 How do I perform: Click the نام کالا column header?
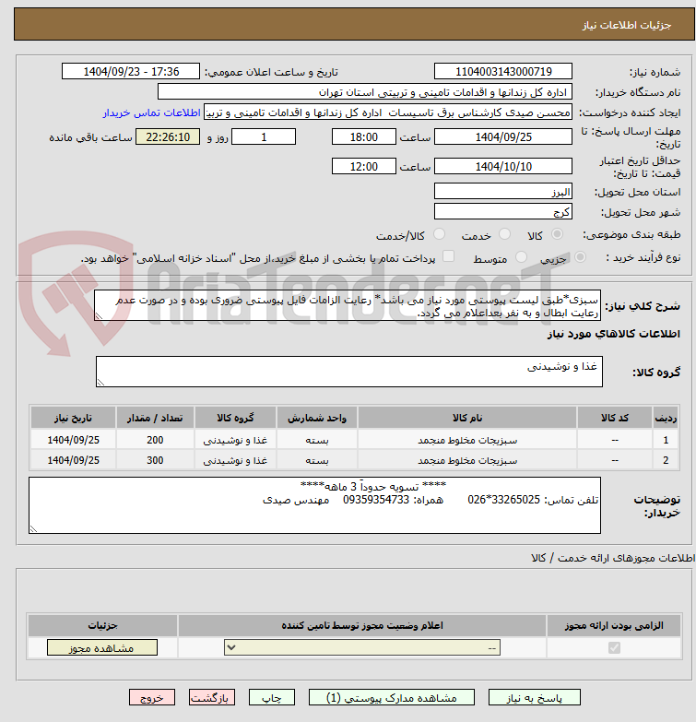(x=467, y=418)
